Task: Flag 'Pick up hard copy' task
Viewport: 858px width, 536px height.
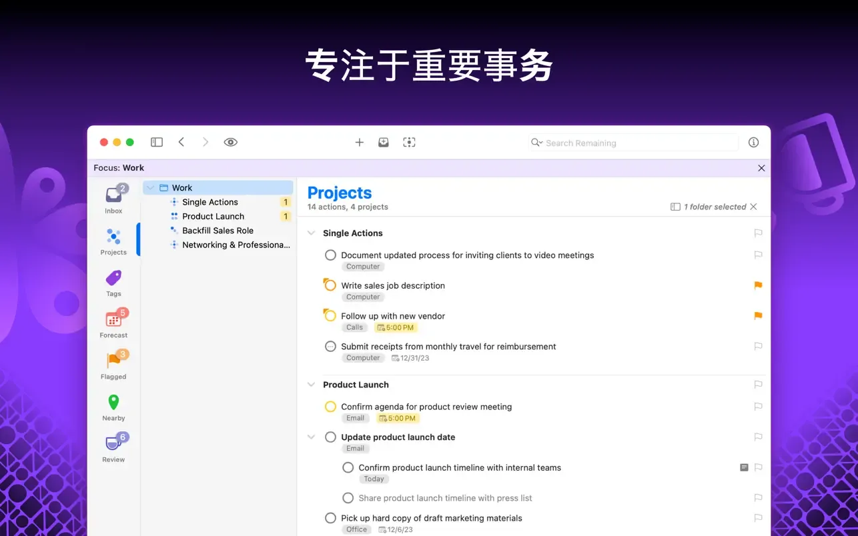Action: point(758,518)
